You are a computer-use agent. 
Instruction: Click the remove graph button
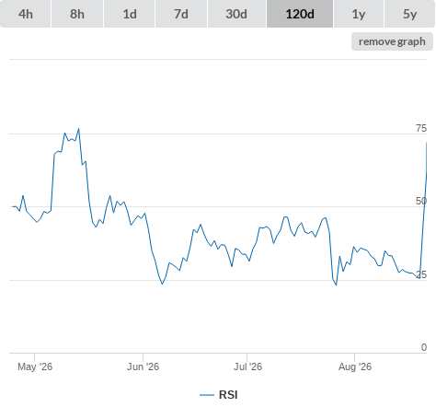tap(392, 41)
